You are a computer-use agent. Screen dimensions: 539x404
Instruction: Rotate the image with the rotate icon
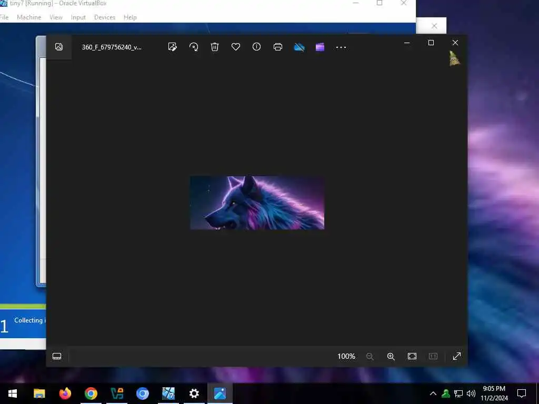pos(194,47)
